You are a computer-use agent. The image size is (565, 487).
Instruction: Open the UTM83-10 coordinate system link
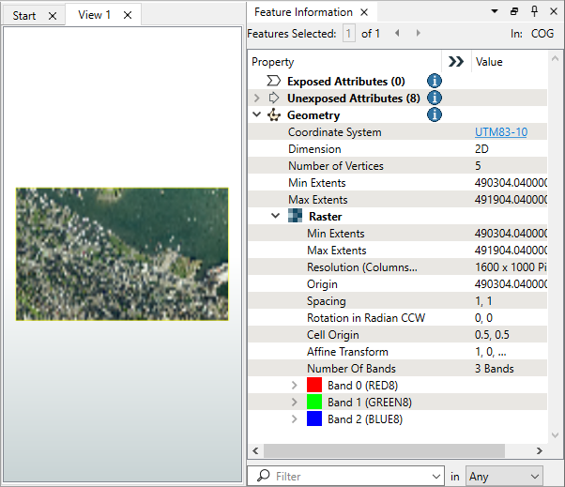501,132
